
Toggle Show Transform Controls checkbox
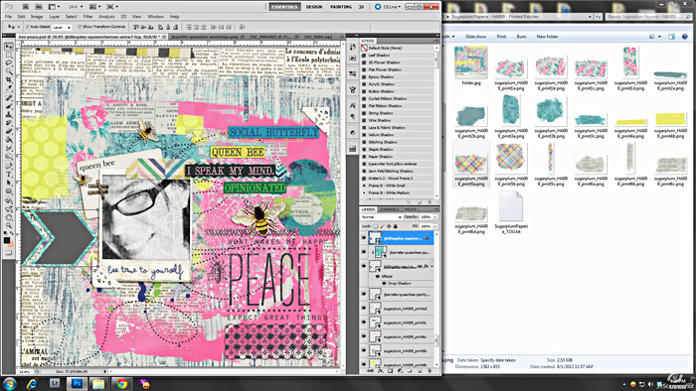pyautogui.click(x=80, y=27)
